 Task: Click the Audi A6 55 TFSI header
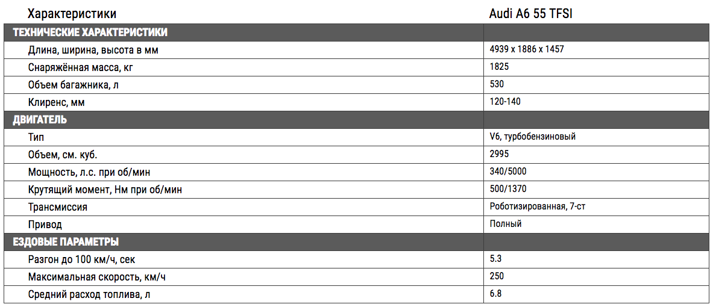pos(530,14)
